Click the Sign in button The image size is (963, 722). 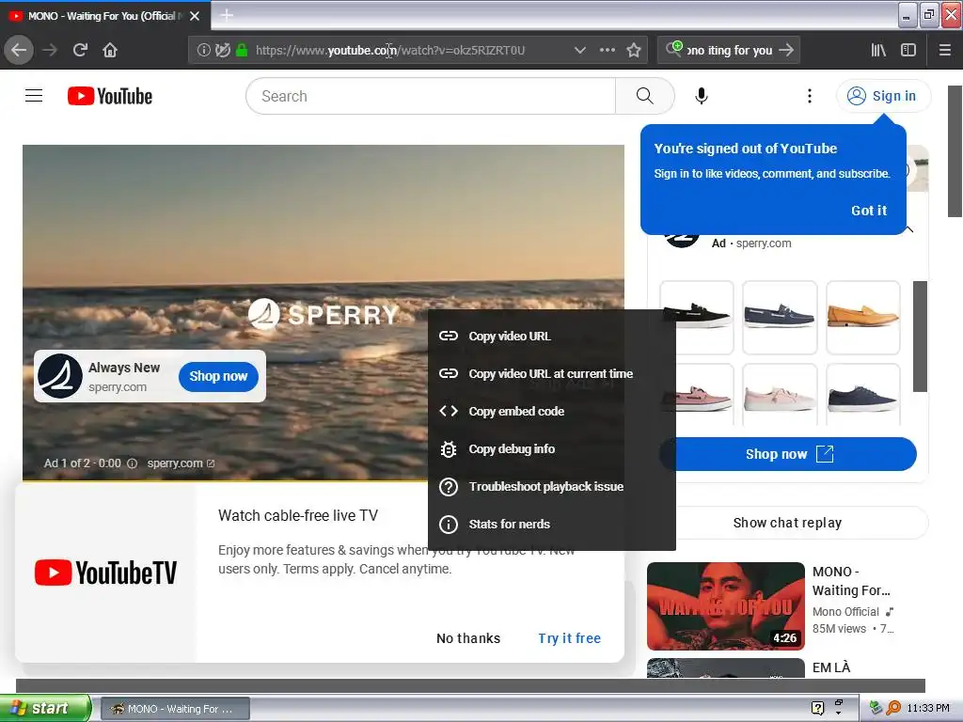(883, 96)
